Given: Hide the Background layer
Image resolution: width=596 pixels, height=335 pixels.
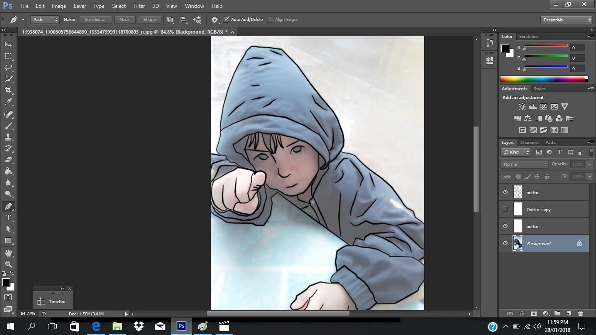Looking at the screenshot, I should (x=505, y=243).
